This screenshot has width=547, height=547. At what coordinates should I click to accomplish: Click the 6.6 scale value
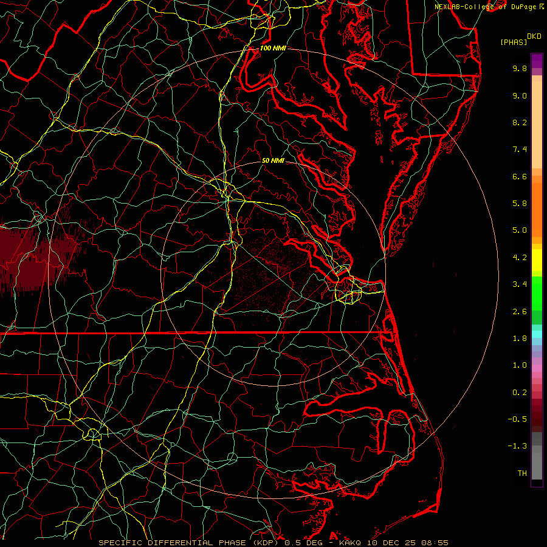[520, 176]
